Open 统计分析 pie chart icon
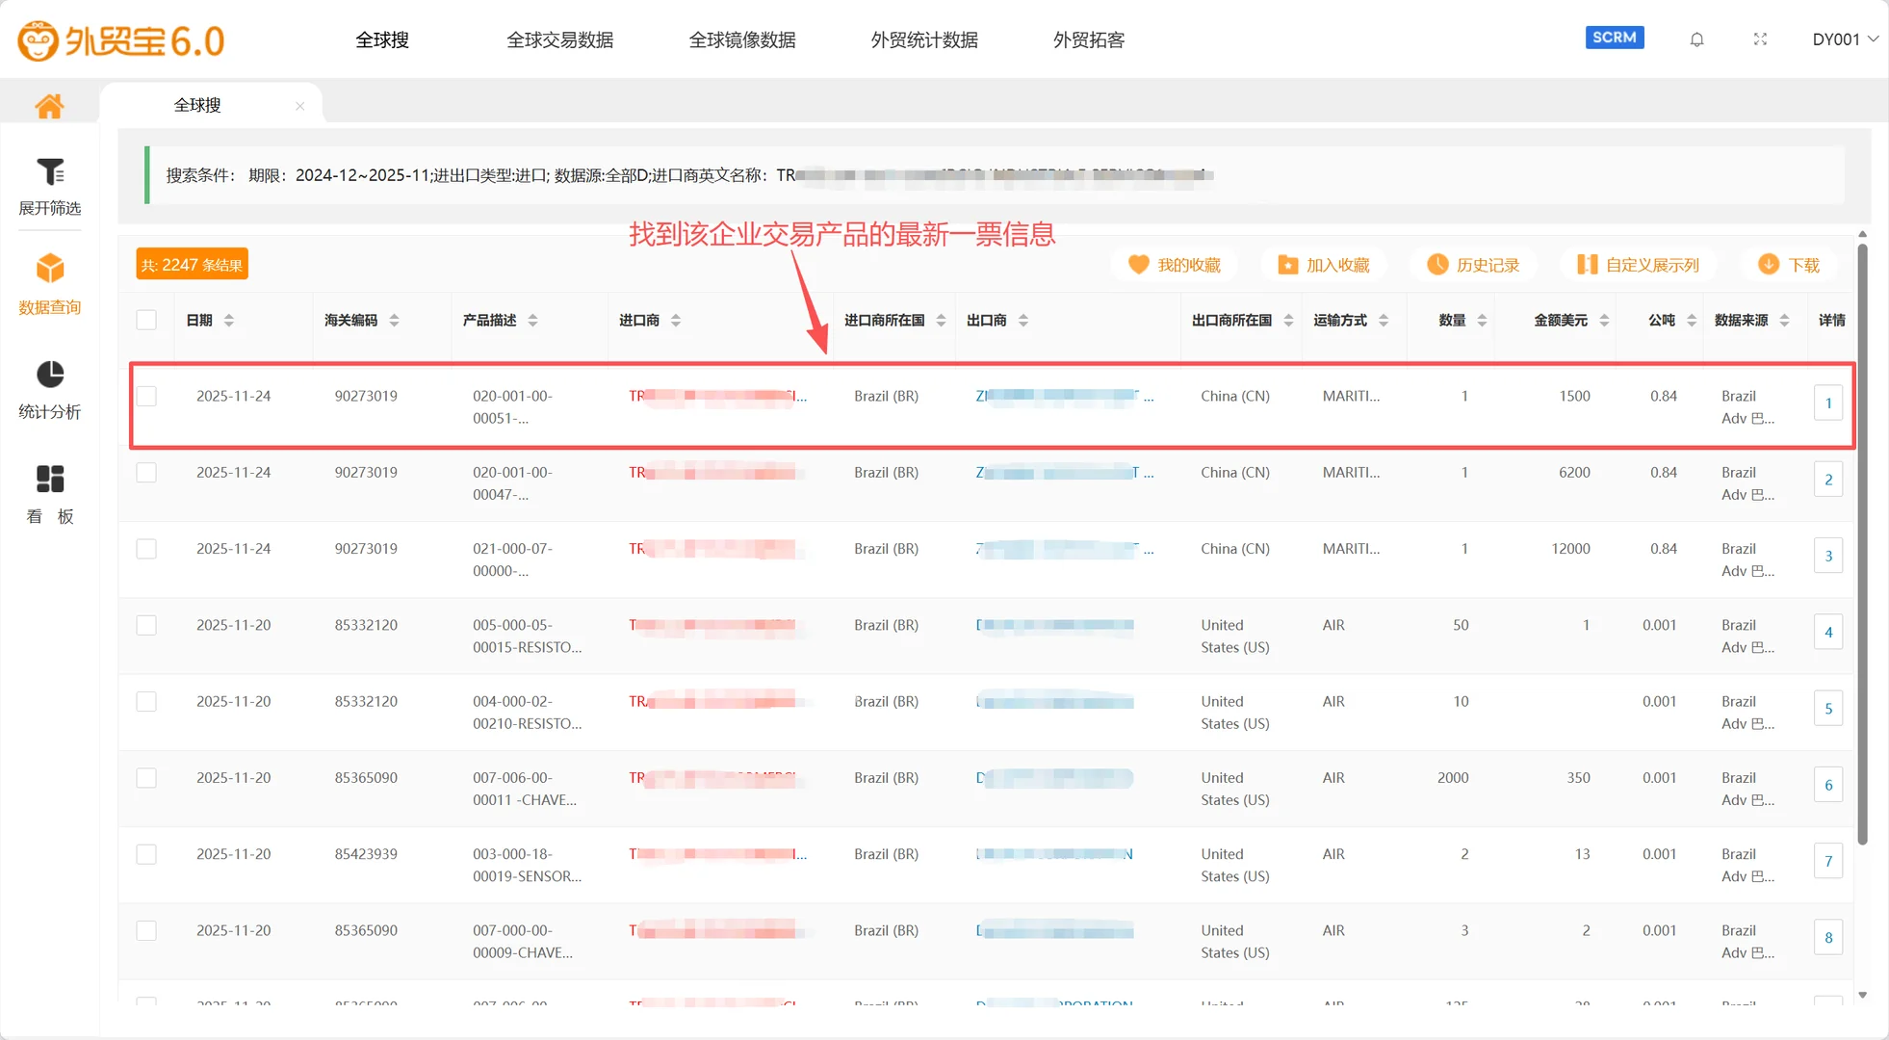1889x1040 pixels. pos(50,375)
